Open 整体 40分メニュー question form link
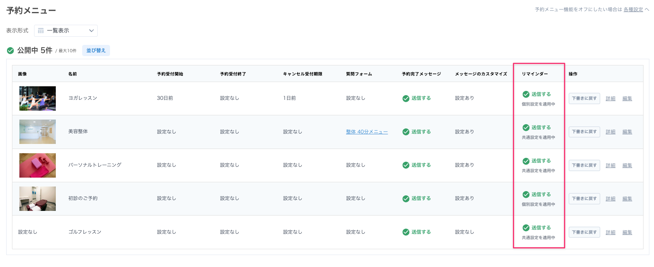654x267 pixels. point(367,132)
